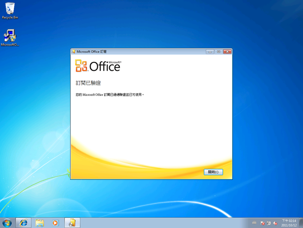Click the heading 訂閱已驗證
Screen dimensions: 303x228
pos(88,83)
